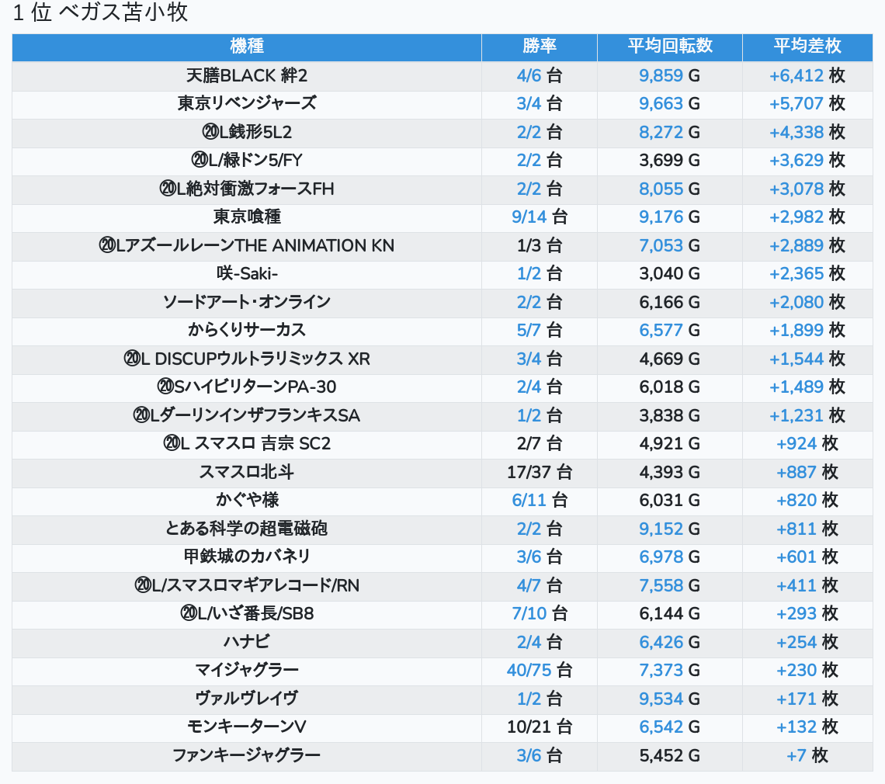Select the 天膳BLACK 絆2 machine name
Image resolution: width=885 pixels, height=784 pixels.
click(247, 75)
